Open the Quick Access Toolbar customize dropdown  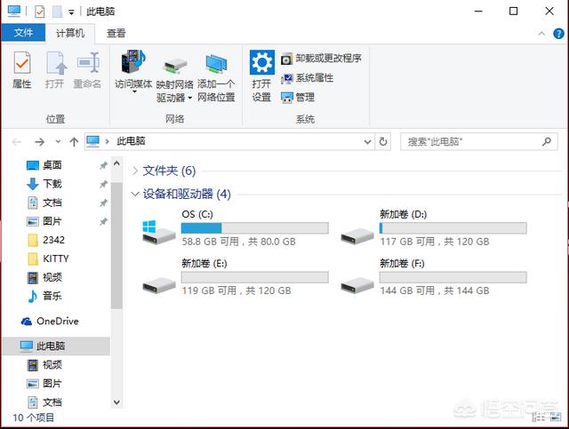pos(71,12)
